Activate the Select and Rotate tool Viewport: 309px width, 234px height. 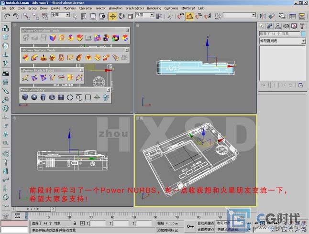tap(121, 16)
